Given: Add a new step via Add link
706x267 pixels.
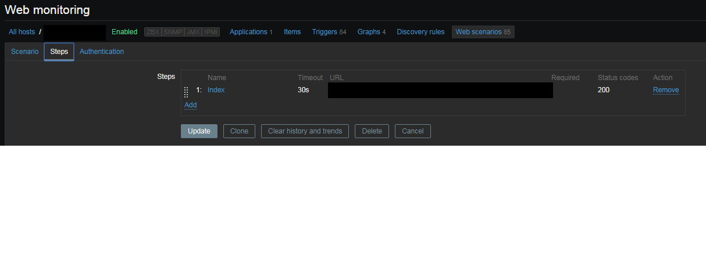Looking at the screenshot, I should 190,105.
